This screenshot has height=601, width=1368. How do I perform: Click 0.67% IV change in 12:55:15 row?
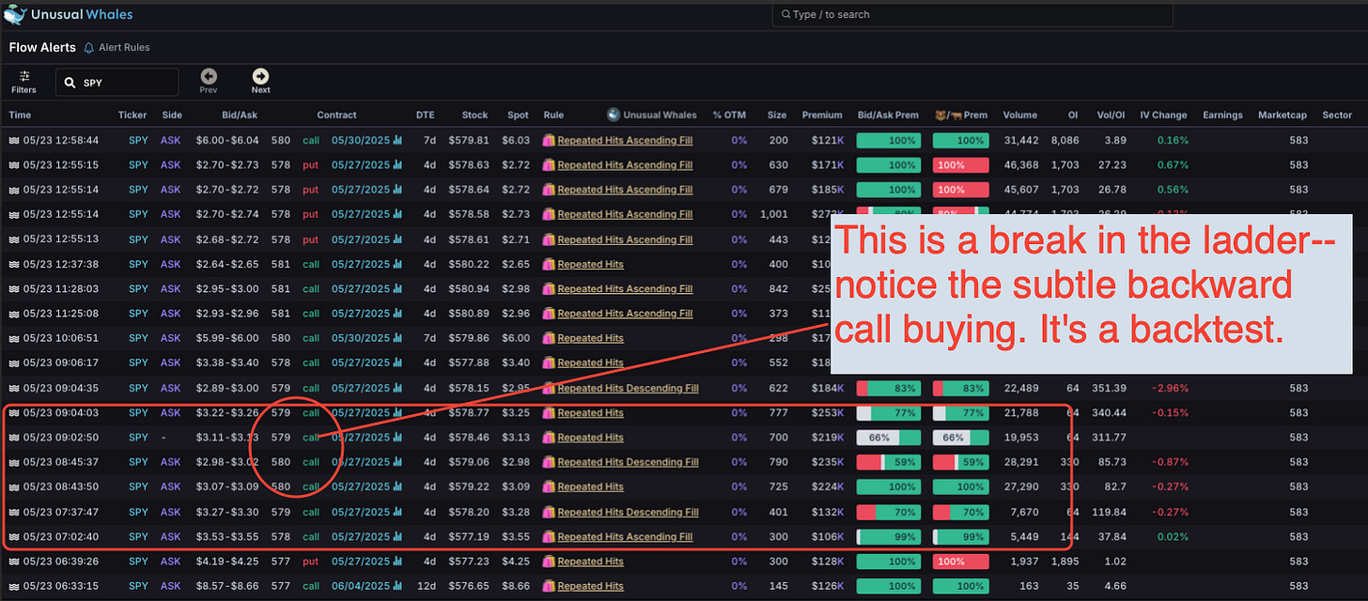(x=1173, y=164)
